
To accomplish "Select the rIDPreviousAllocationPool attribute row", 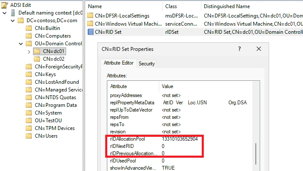I will (x=180, y=153).
